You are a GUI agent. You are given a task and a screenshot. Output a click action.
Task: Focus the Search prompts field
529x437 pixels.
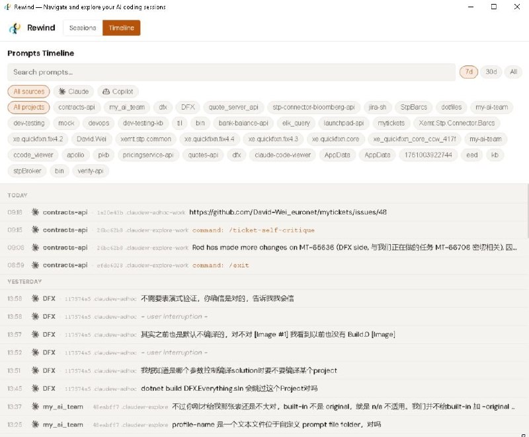pos(231,72)
